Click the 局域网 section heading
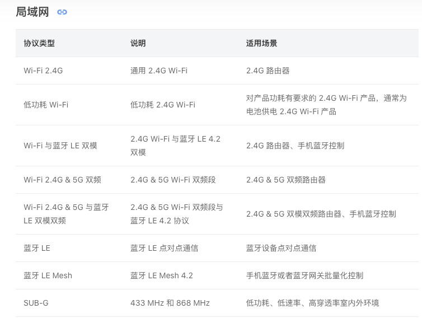The height and width of the screenshot is (318, 422). 32,12
